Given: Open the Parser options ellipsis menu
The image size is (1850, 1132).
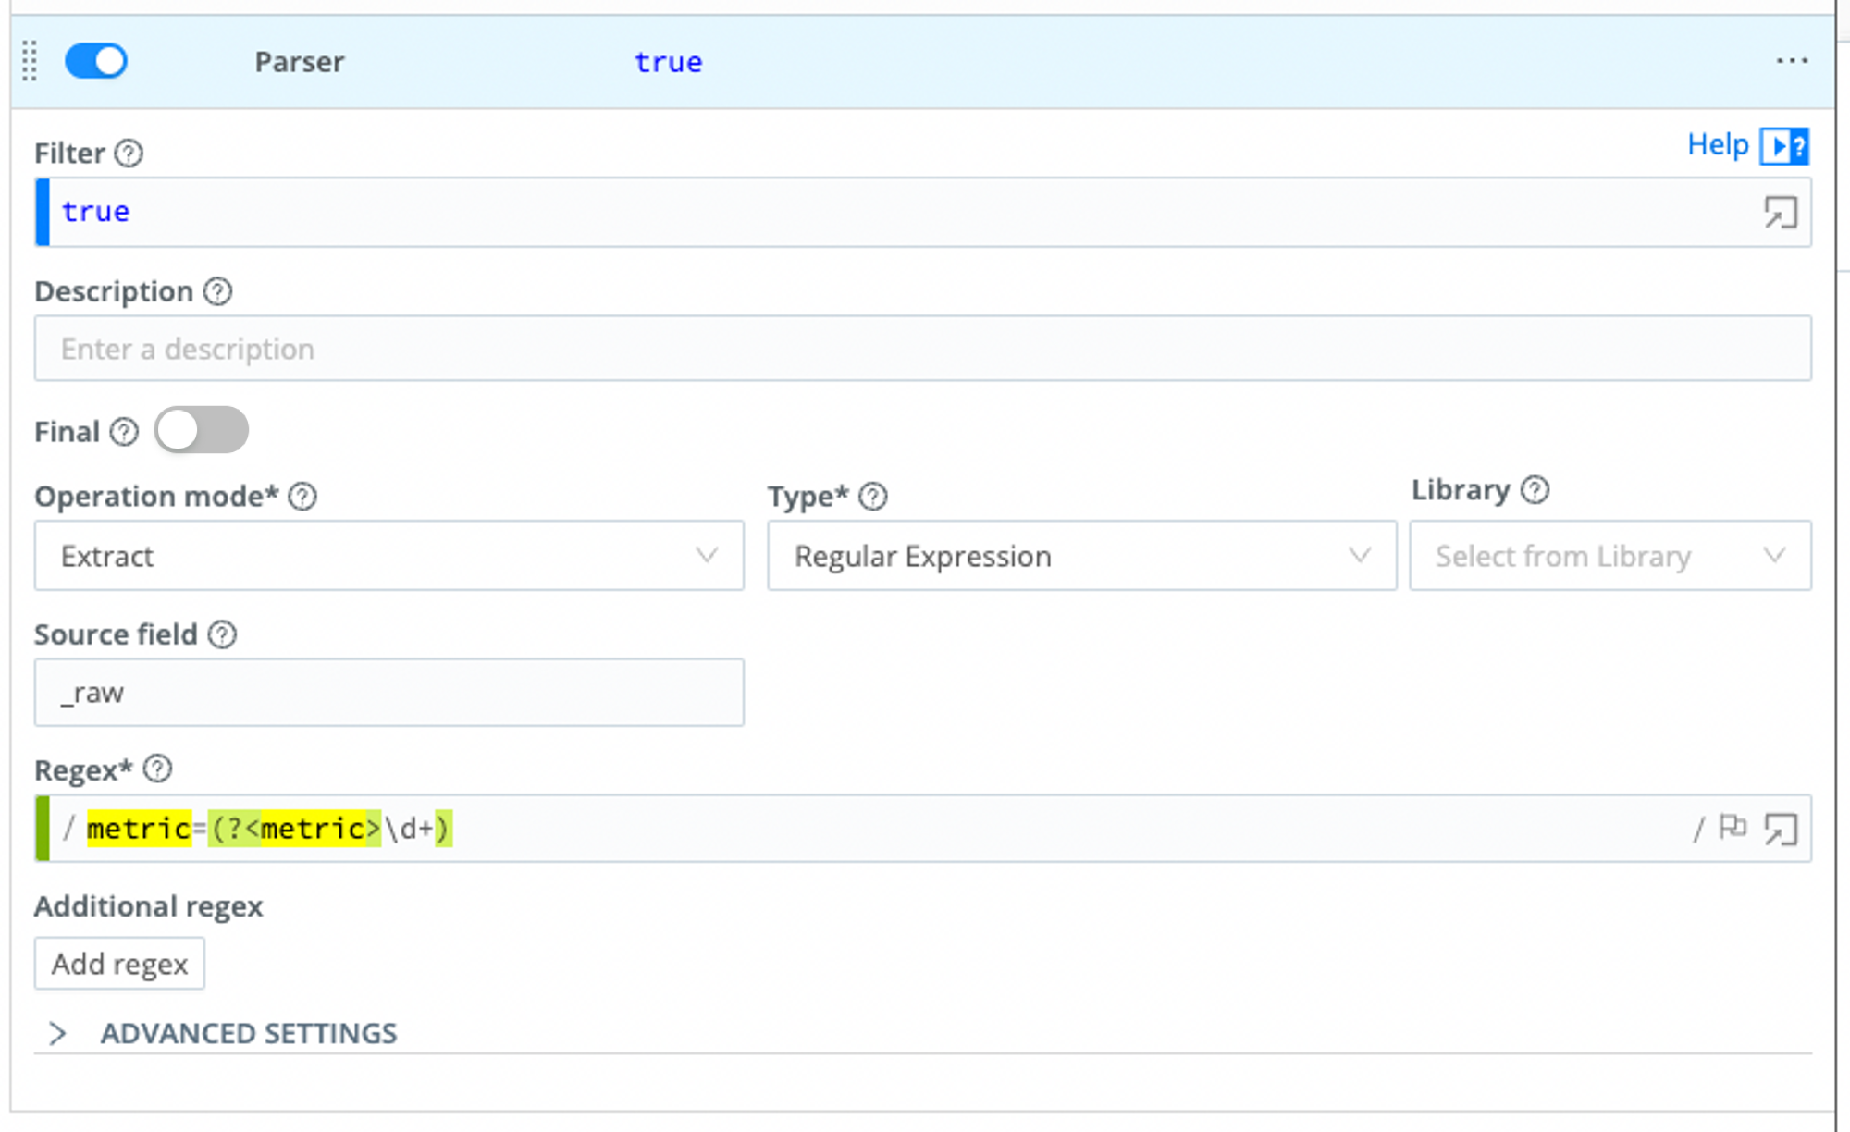Looking at the screenshot, I should pyautogui.click(x=1792, y=61).
